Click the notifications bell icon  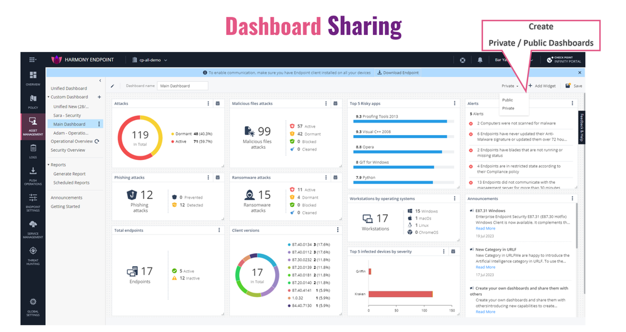click(x=480, y=60)
